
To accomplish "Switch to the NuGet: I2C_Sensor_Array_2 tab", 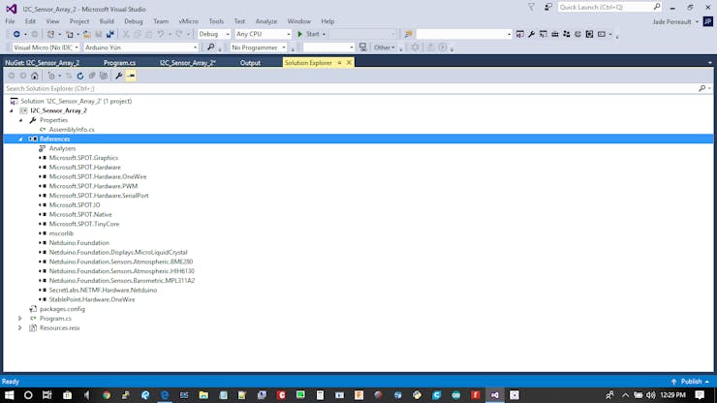I will (x=42, y=63).
